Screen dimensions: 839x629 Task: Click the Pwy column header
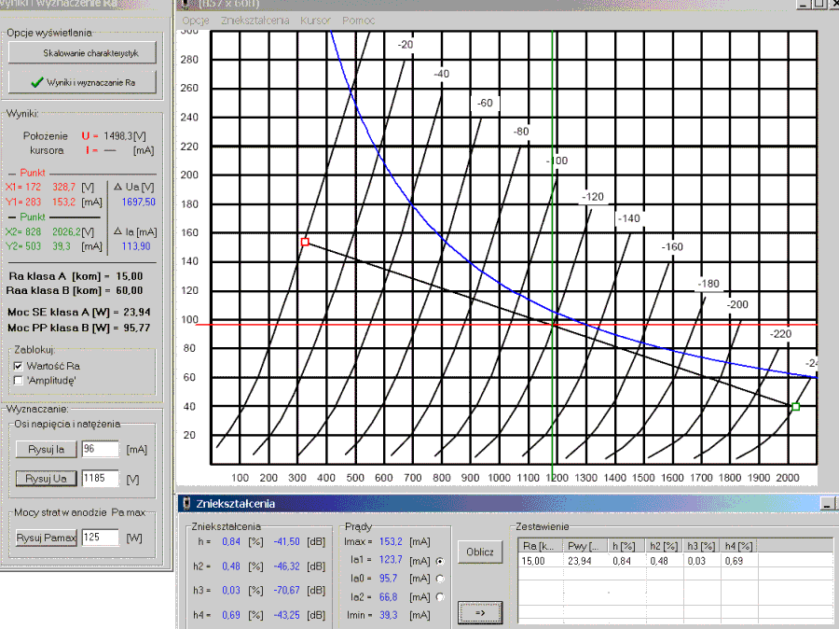(585, 546)
